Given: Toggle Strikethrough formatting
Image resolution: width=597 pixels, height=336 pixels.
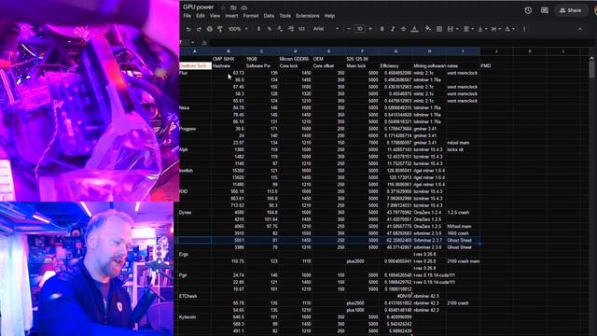Looking at the screenshot, I should [x=403, y=29].
